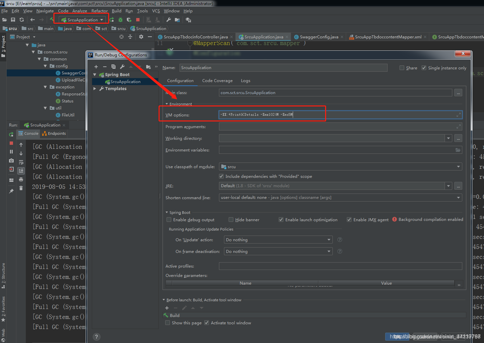
Task: Open the Refactor menu
Action: [x=99, y=11]
